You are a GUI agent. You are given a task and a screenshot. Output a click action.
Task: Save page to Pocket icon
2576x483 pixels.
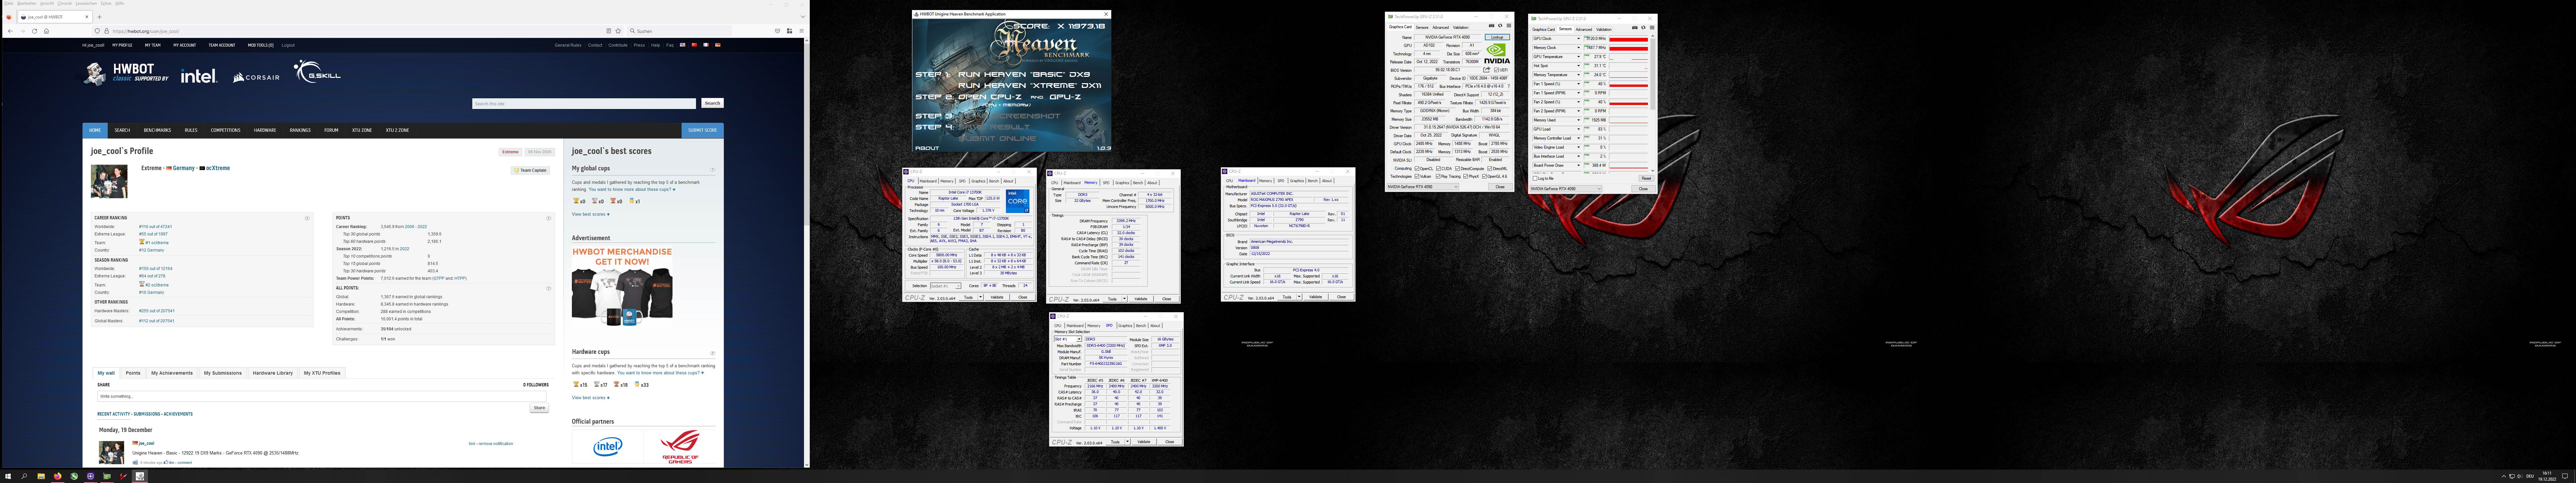[x=778, y=31]
